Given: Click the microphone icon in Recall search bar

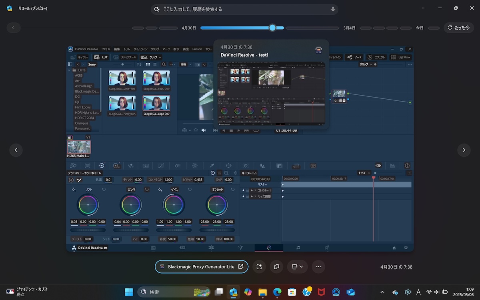Looking at the screenshot, I should [333, 9].
